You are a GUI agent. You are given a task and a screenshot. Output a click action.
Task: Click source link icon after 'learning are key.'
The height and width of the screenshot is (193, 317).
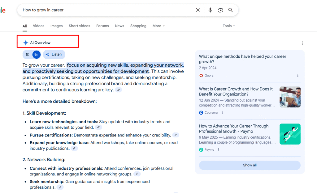point(119,90)
